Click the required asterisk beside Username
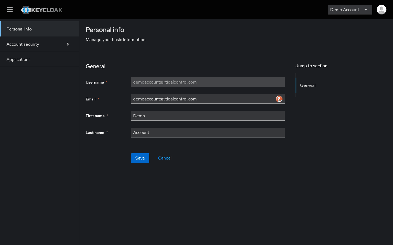 coord(107,82)
